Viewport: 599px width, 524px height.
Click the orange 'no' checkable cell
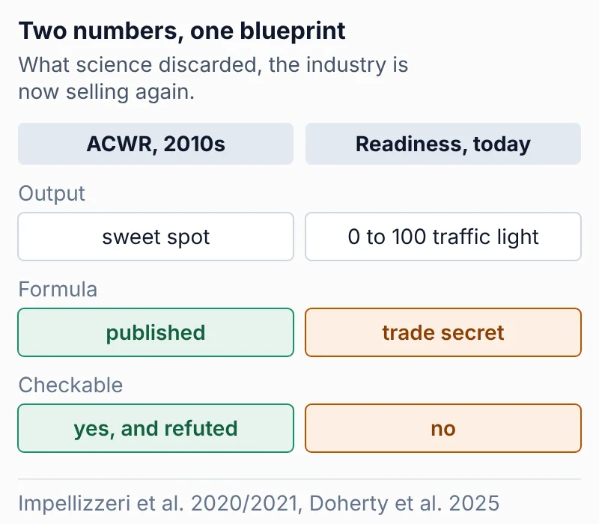(x=443, y=428)
